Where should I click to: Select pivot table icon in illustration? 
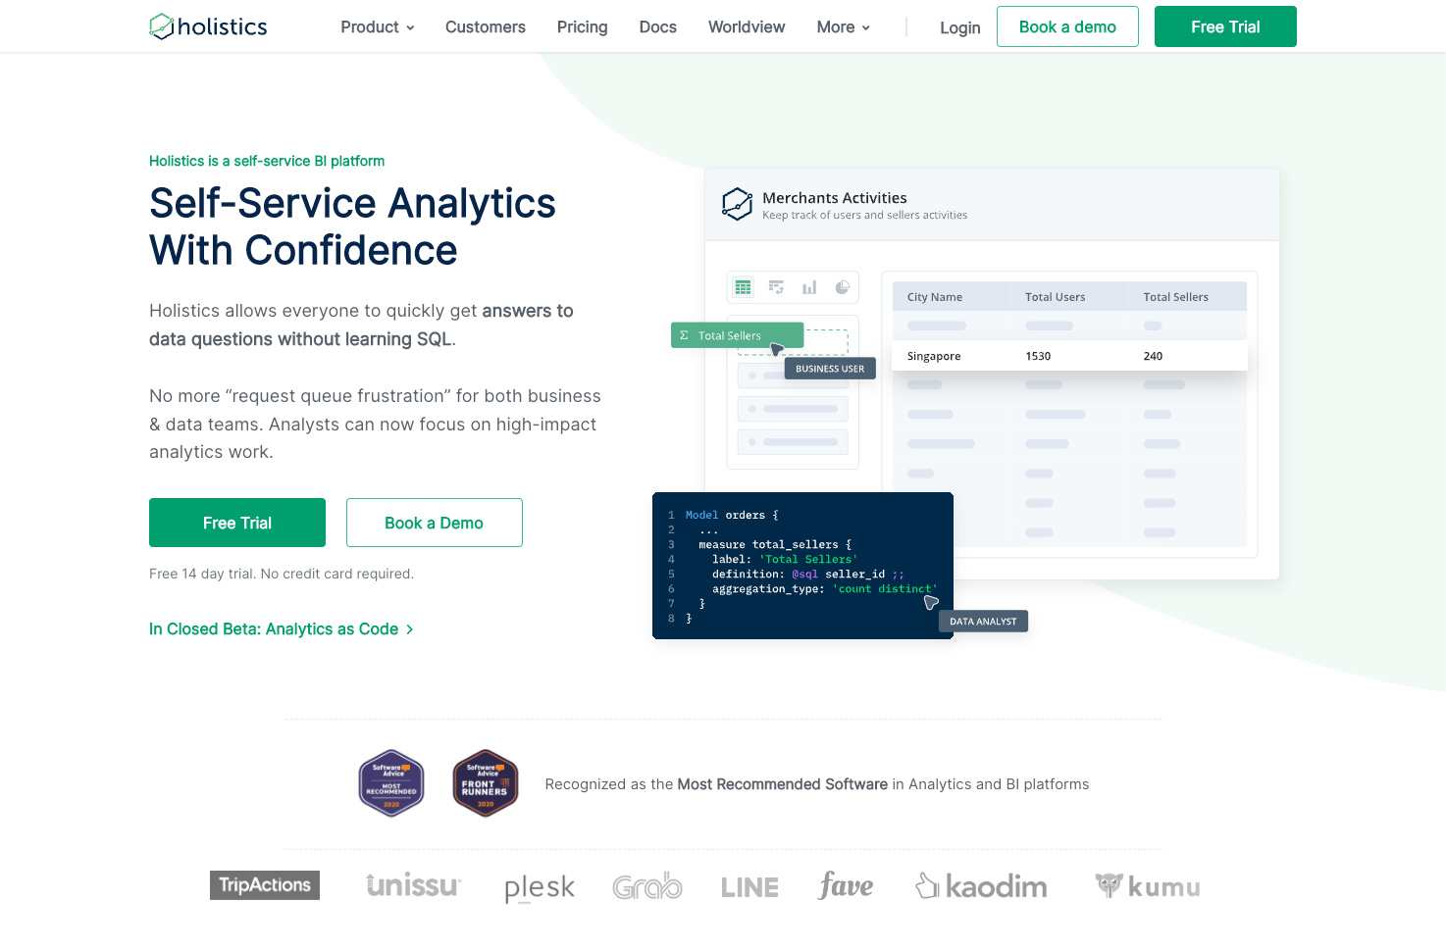coord(776,287)
